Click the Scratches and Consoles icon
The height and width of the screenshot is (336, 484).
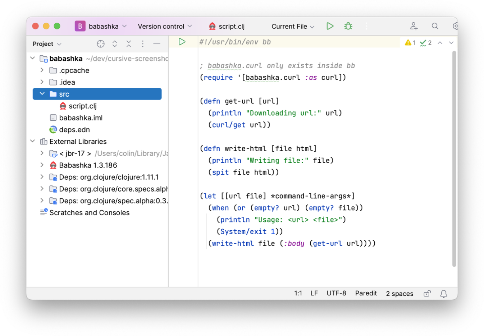(44, 212)
